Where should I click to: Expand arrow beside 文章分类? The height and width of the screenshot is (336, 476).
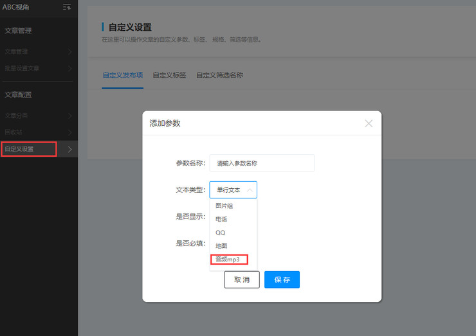(70, 116)
